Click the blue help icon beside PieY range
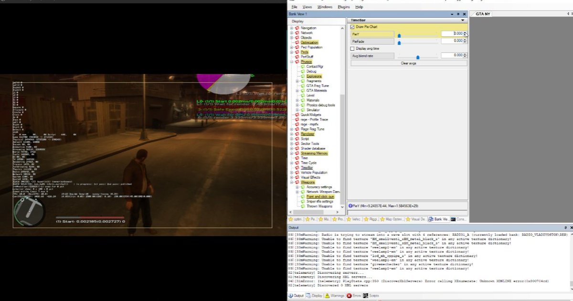 (350, 205)
